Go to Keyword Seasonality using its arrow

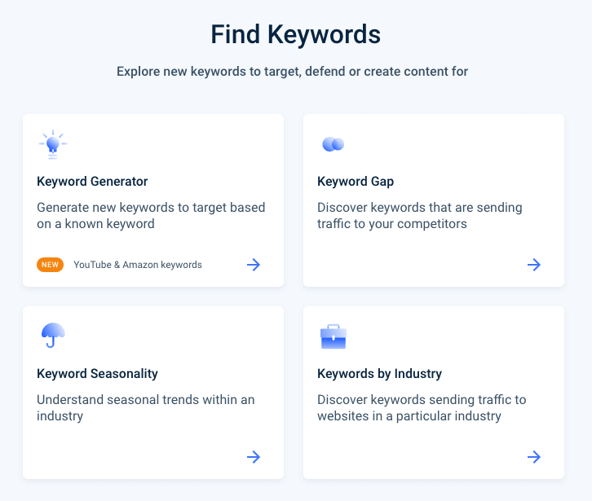tap(254, 457)
